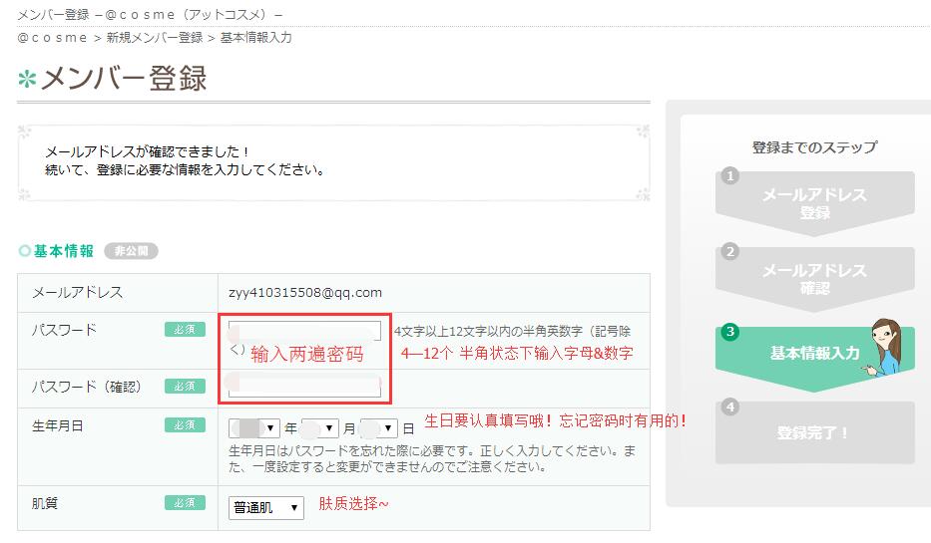Open the birth year dropdown
Viewport: 931px width, 543px height.
pyautogui.click(x=254, y=428)
